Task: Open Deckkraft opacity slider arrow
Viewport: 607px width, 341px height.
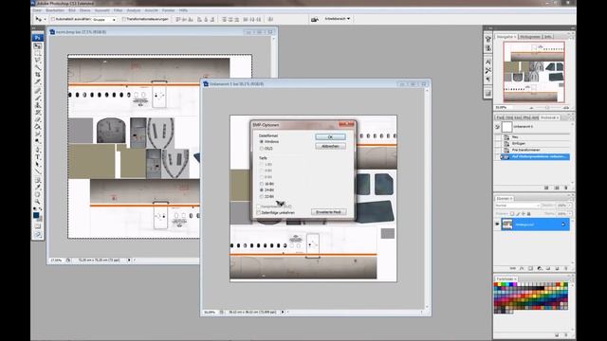Action: coord(569,206)
